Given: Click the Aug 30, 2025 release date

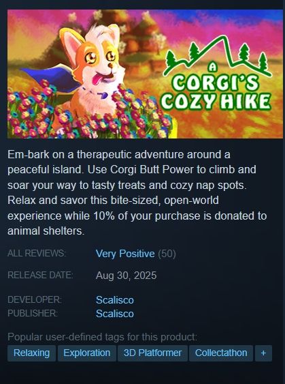Looking at the screenshot, I should 126,276.
